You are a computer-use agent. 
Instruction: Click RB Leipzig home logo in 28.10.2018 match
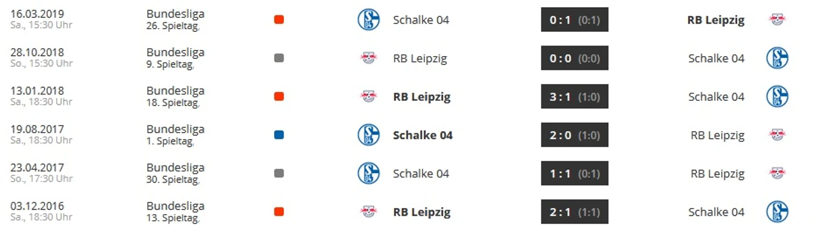click(x=368, y=58)
